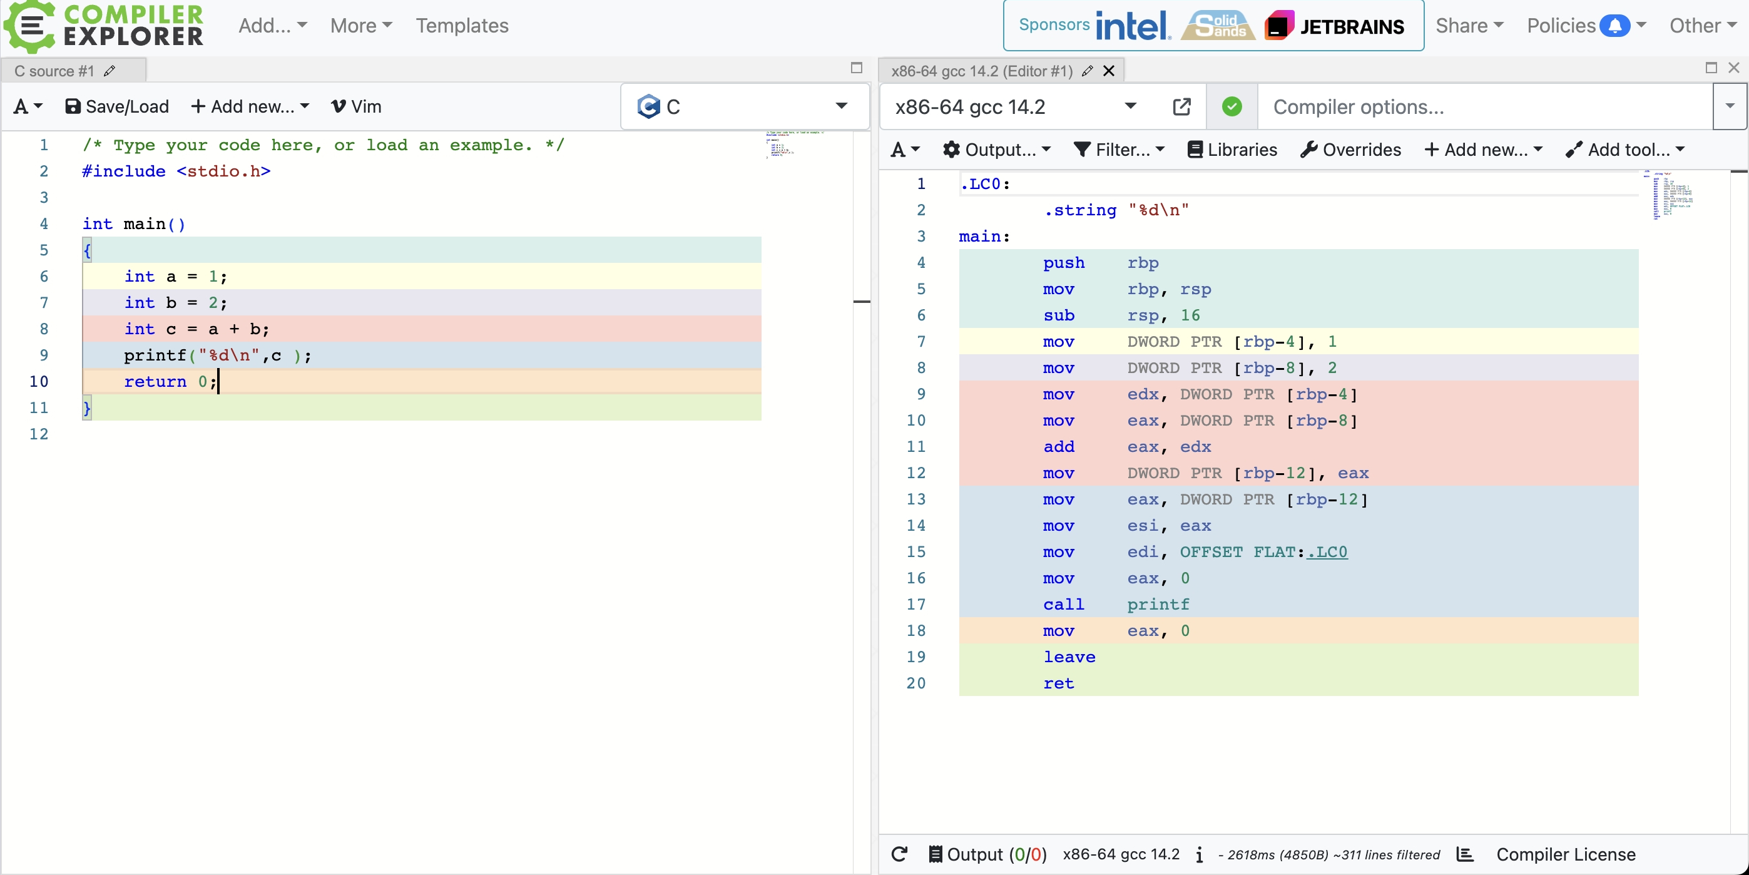1749x875 pixels.
Task: Click the pencil icon beside C source #1
Action: coord(110,71)
